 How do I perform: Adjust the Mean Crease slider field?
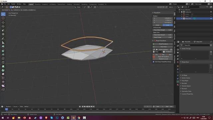click(163, 37)
